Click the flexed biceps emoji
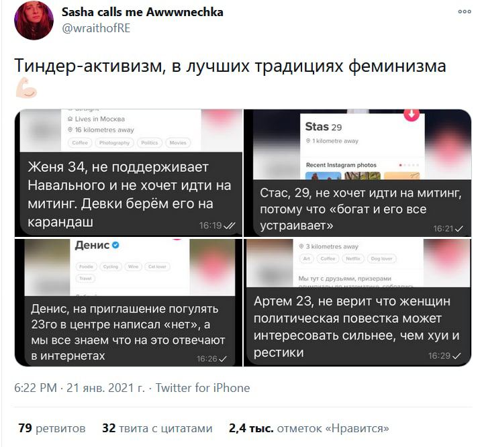This screenshot has height=447, width=484. [27, 88]
